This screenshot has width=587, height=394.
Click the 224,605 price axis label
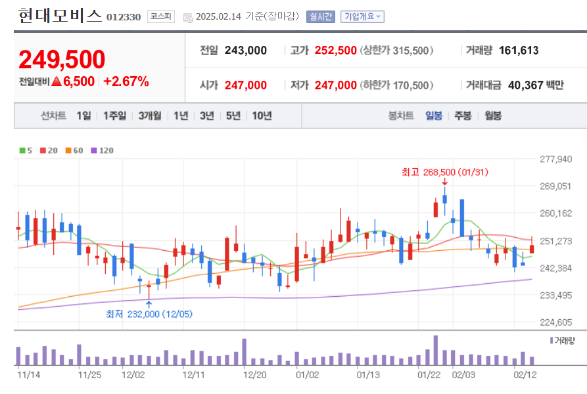coord(556,322)
